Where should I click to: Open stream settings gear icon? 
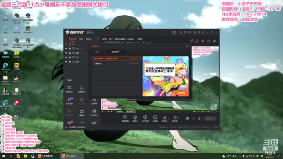point(199,118)
